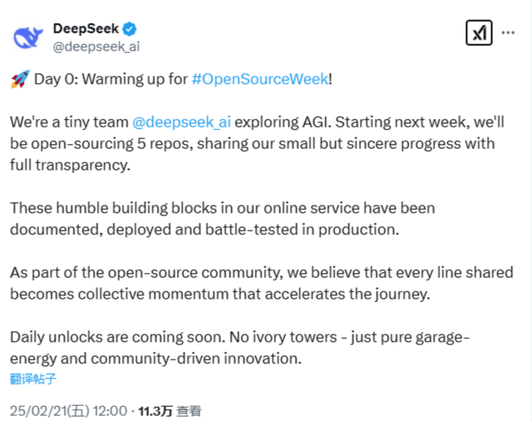Click the checkmark inside the verification badge
Screen dimensions: 532x421
click(x=129, y=28)
